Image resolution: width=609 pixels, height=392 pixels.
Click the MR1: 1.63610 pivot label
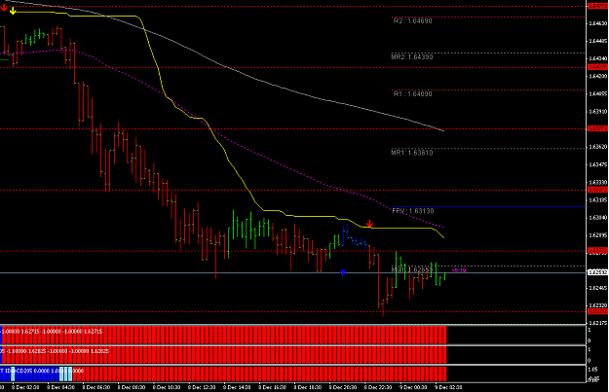tap(412, 153)
